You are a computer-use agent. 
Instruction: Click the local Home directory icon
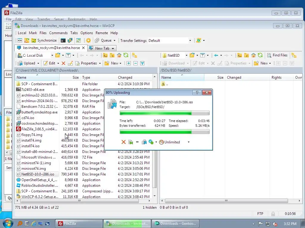(119, 55)
